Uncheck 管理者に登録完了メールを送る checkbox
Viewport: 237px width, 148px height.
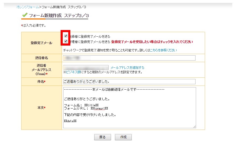pos(66,41)
